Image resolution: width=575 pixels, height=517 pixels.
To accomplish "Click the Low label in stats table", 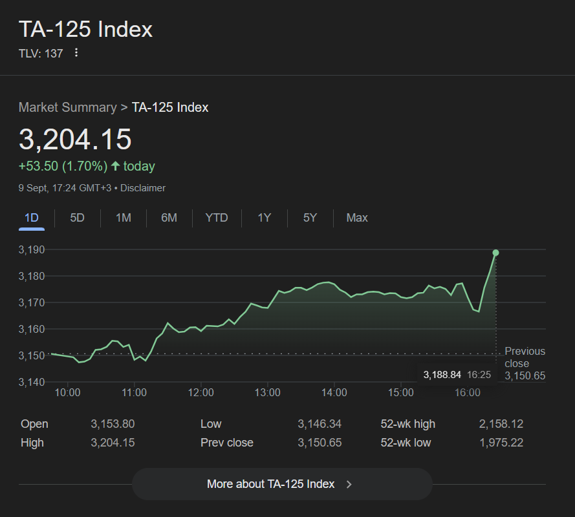I will tap(211, 424).
